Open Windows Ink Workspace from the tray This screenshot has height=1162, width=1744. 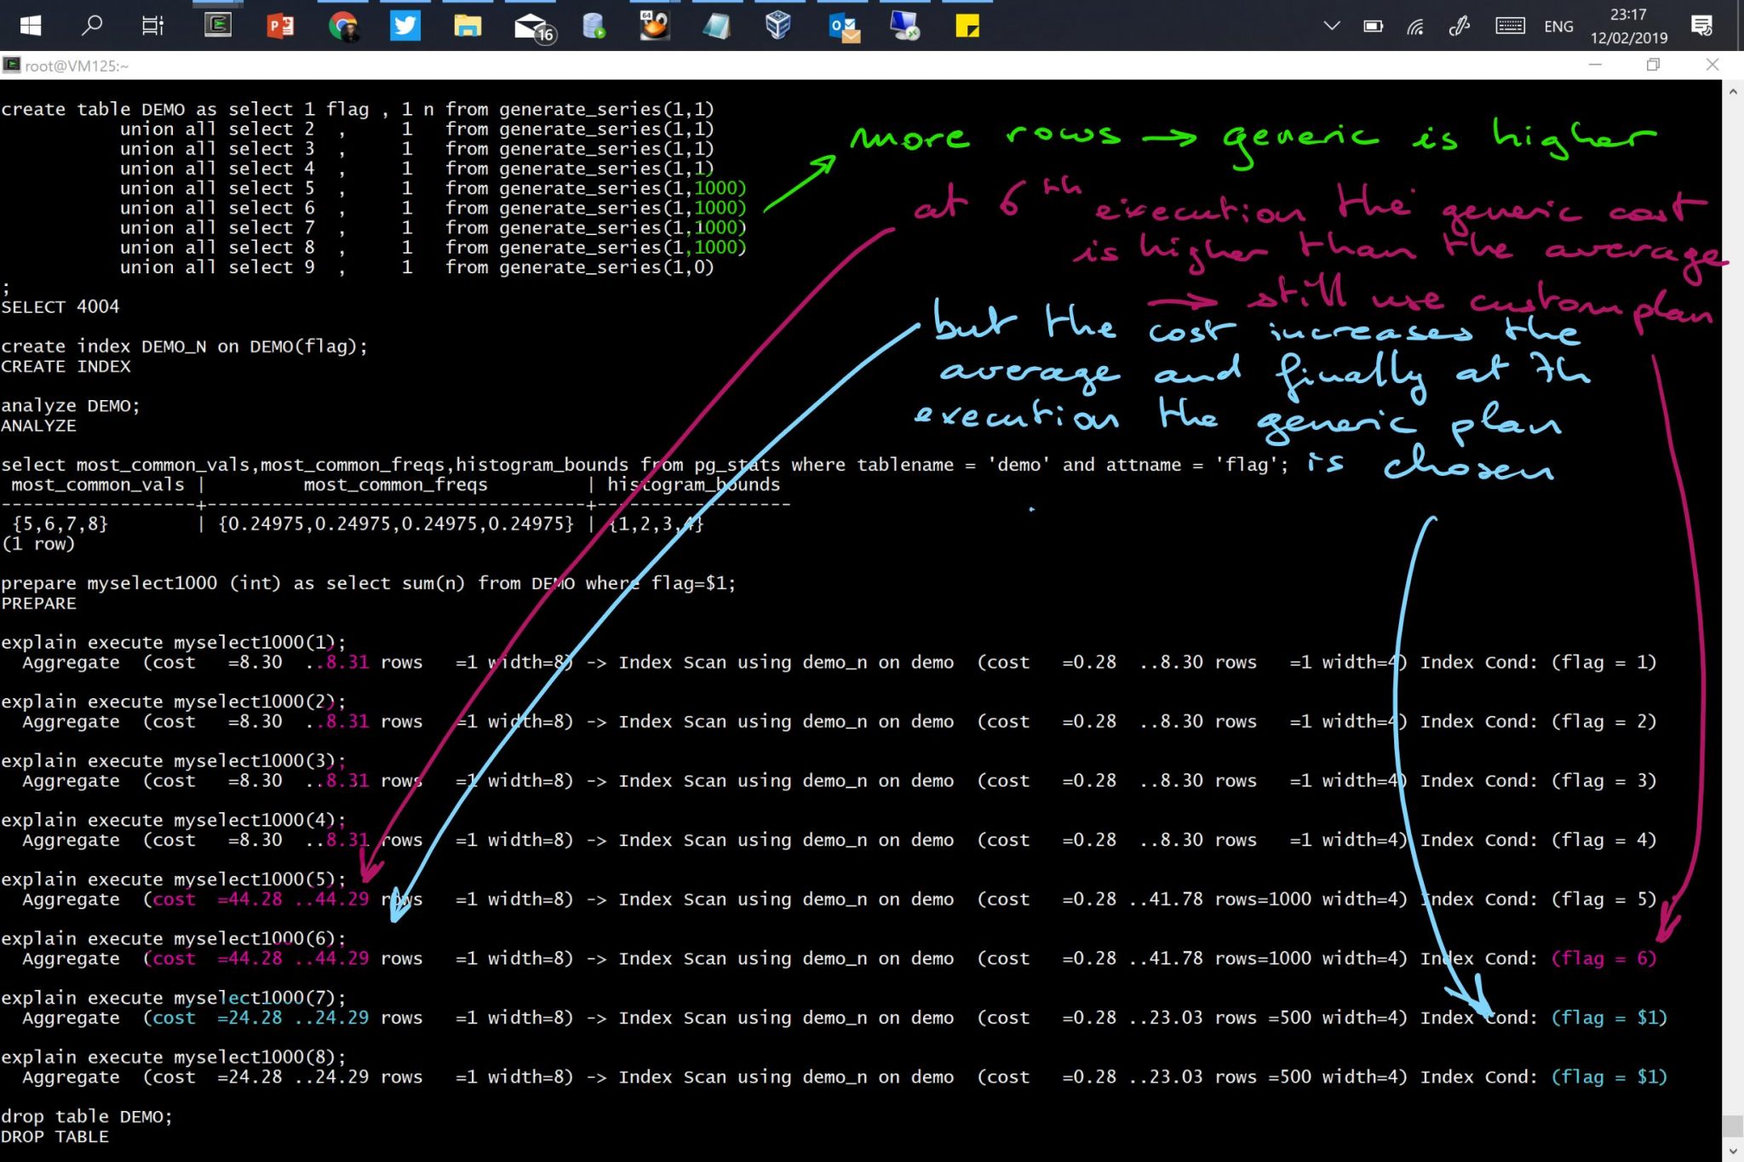click(1460, 26)
